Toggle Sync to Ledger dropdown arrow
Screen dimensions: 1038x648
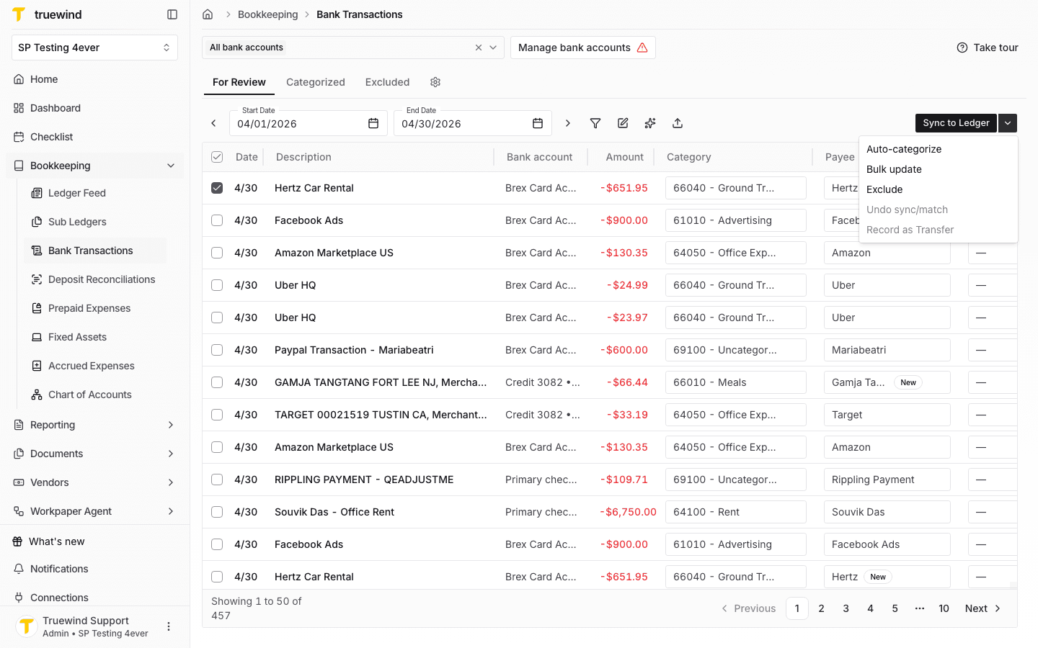[1008, 123]
